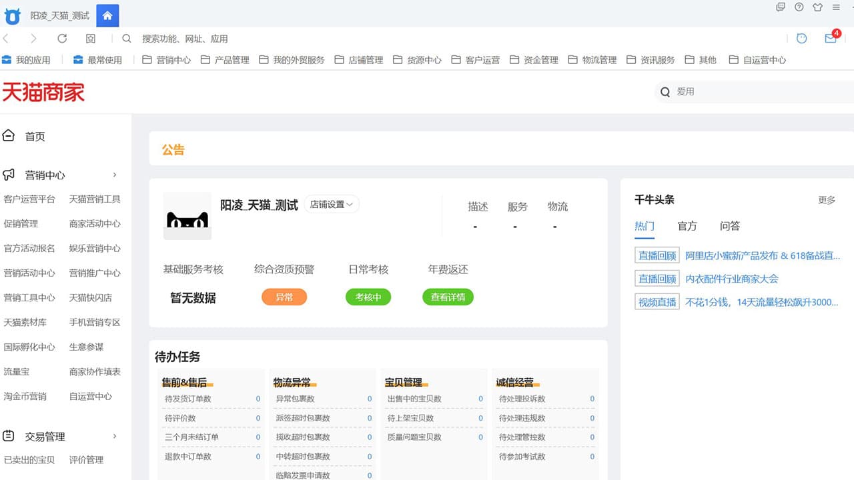Refresh the page using the reload icon

62,39
